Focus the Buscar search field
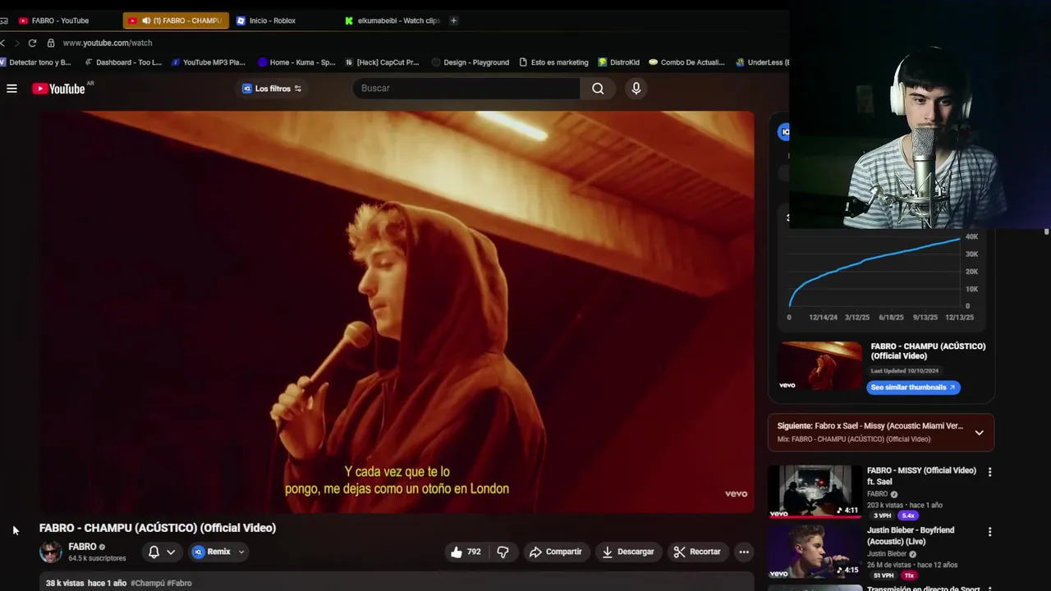Screen dimensions: 1051x591 466,89
